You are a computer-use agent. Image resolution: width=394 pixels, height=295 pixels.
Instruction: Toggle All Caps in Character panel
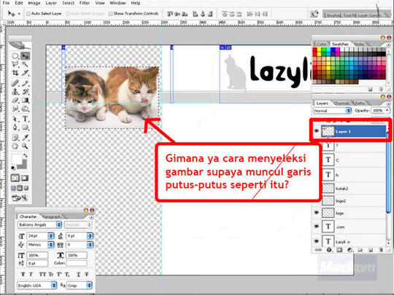42,275
